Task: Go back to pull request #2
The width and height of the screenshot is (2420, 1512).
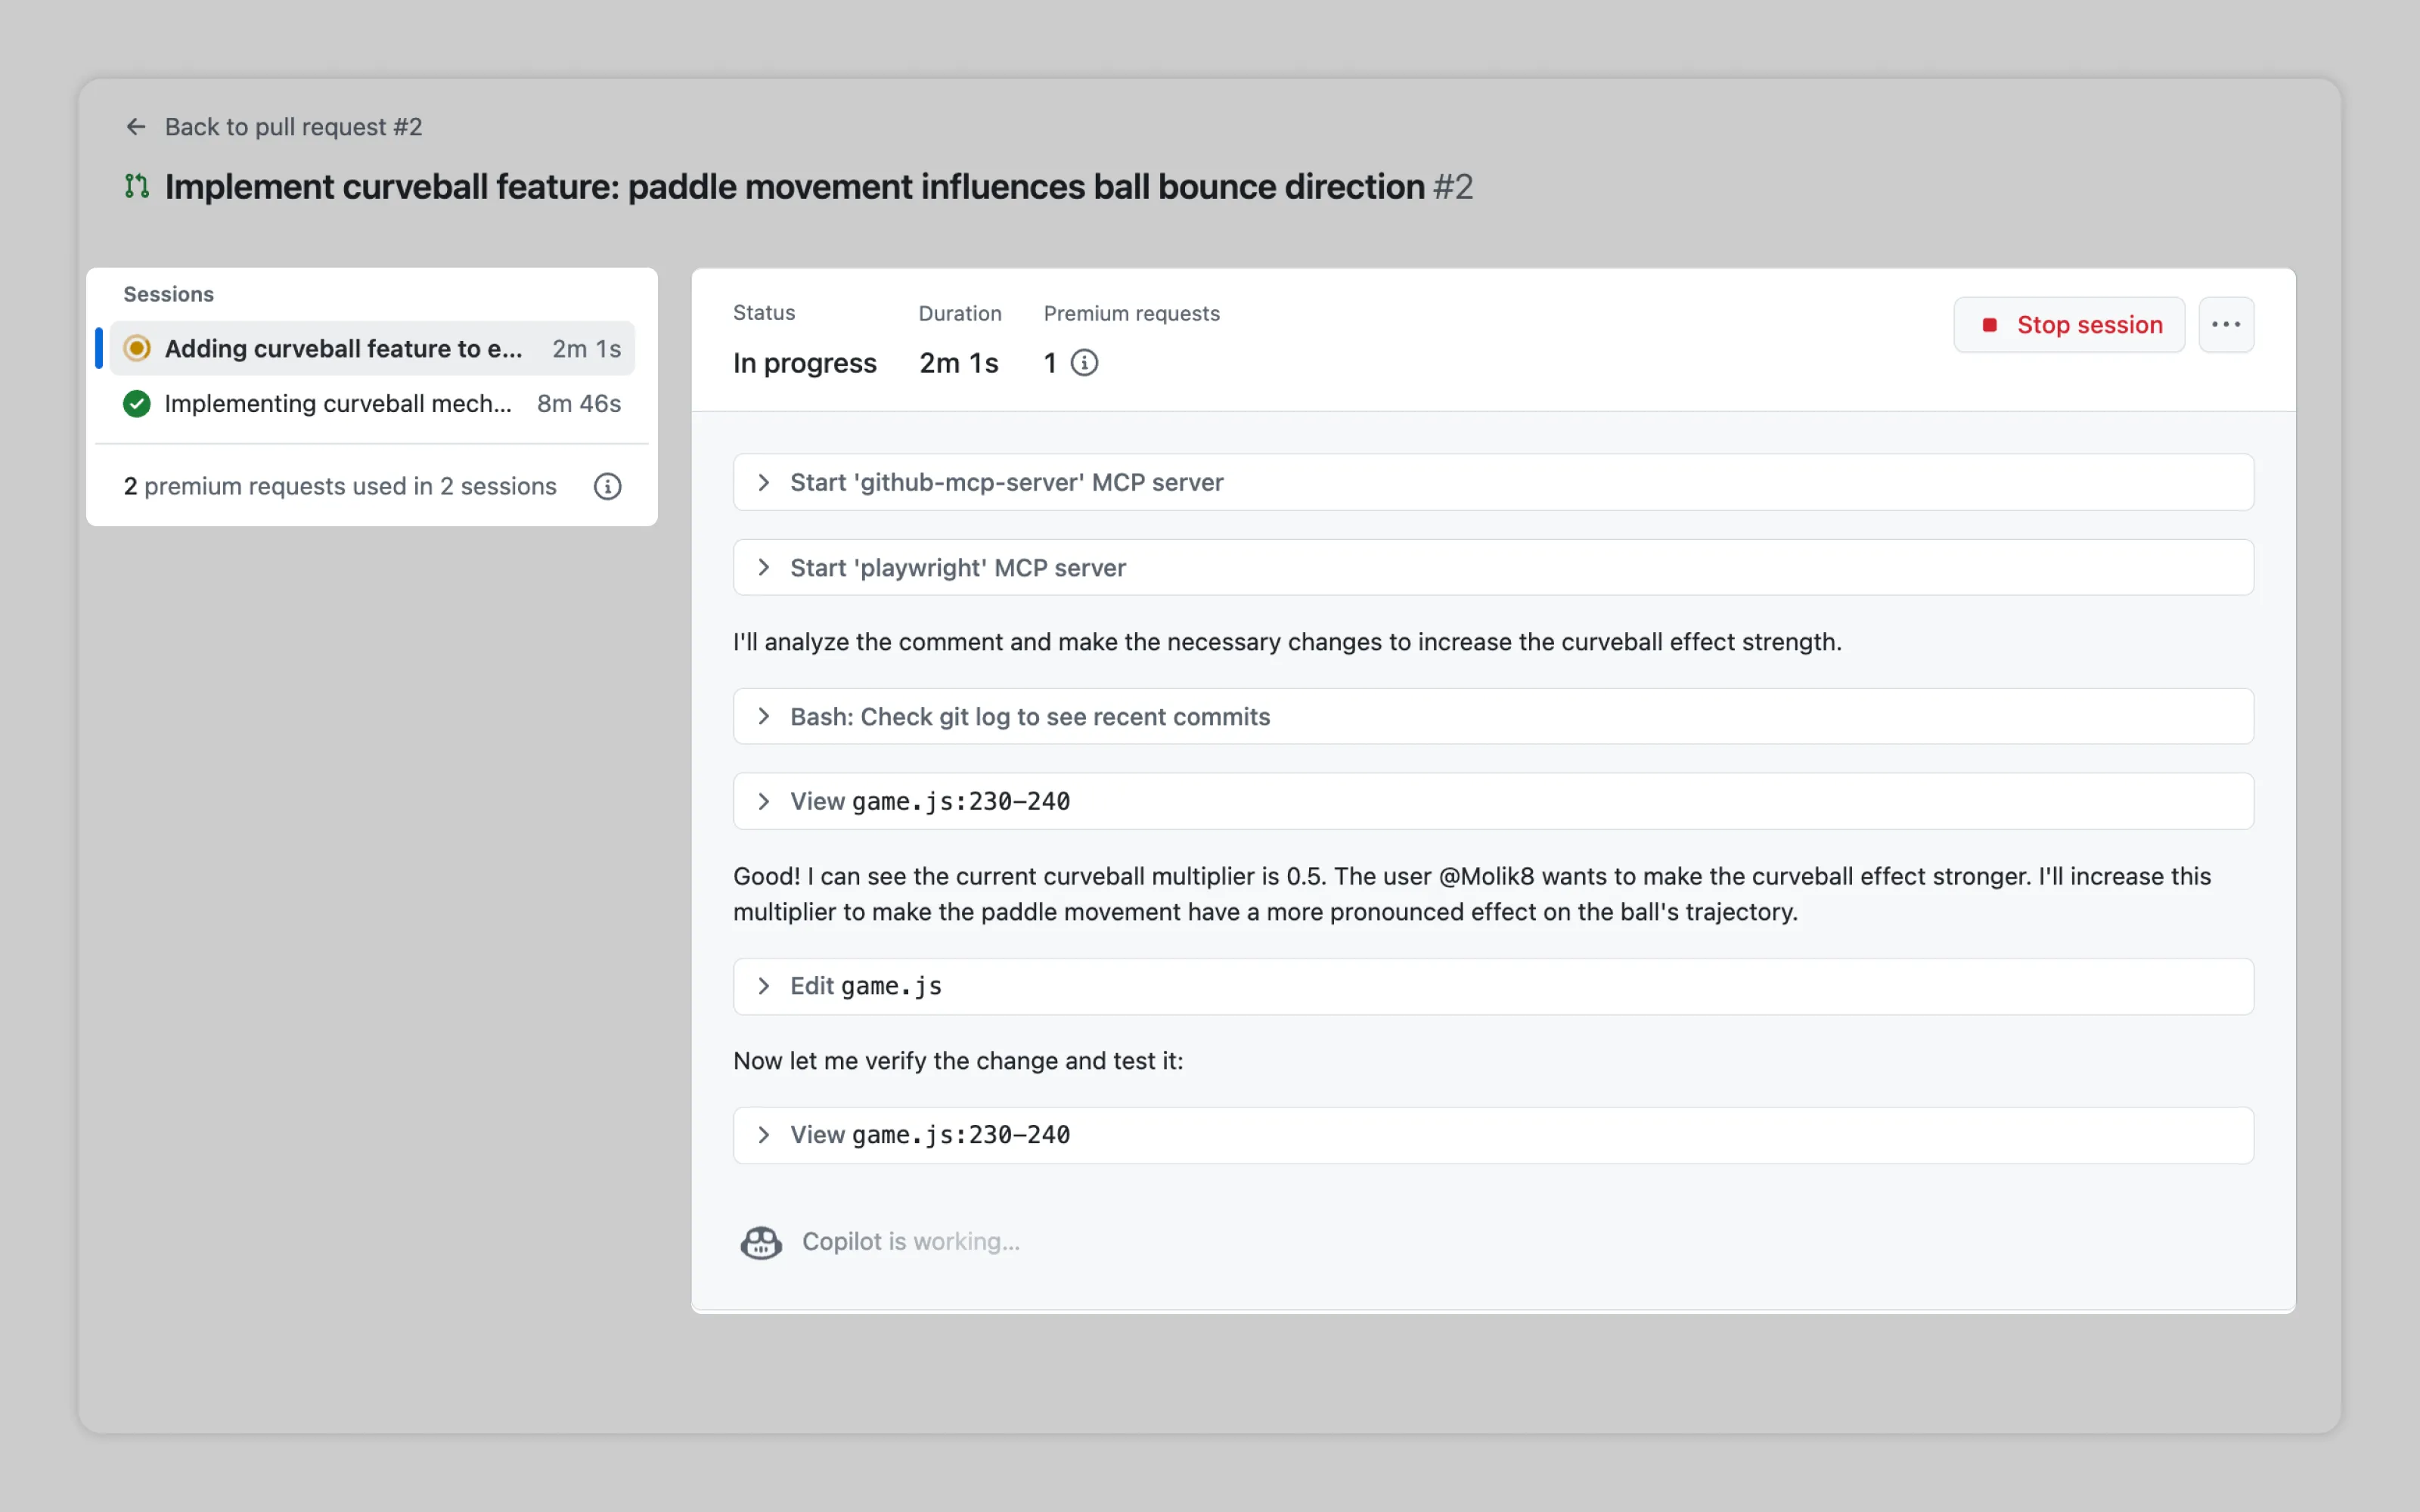Action: [x=293, y=127]
